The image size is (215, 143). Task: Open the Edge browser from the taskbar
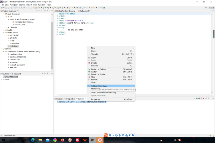(x=33, y=140)
